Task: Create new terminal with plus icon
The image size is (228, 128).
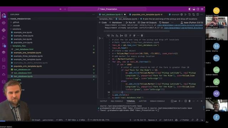Action: pos(180,101)
